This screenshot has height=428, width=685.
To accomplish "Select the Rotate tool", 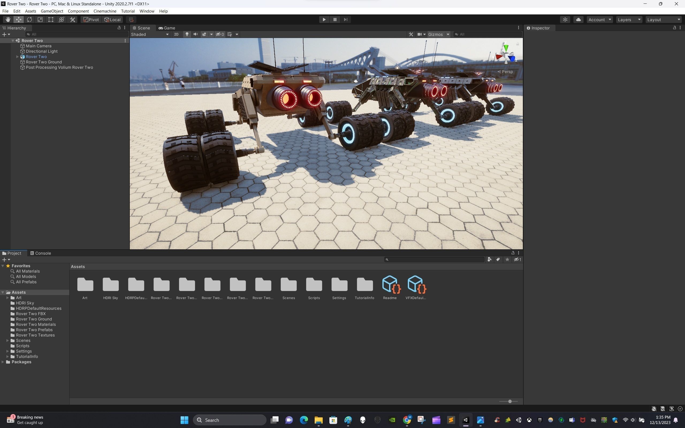I will click(x=29, y=20).
